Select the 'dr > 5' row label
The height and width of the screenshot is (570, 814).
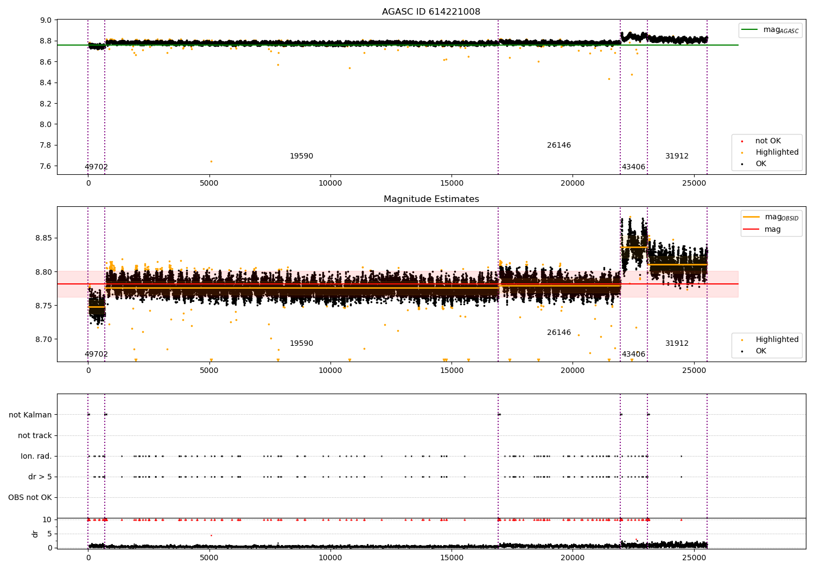pyautogui.click(x=40, y=477)
